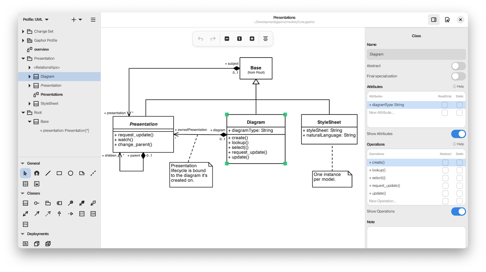Enable the Abstract toggle for Diagram class
The image size is (486, 272).
(458, 66)
